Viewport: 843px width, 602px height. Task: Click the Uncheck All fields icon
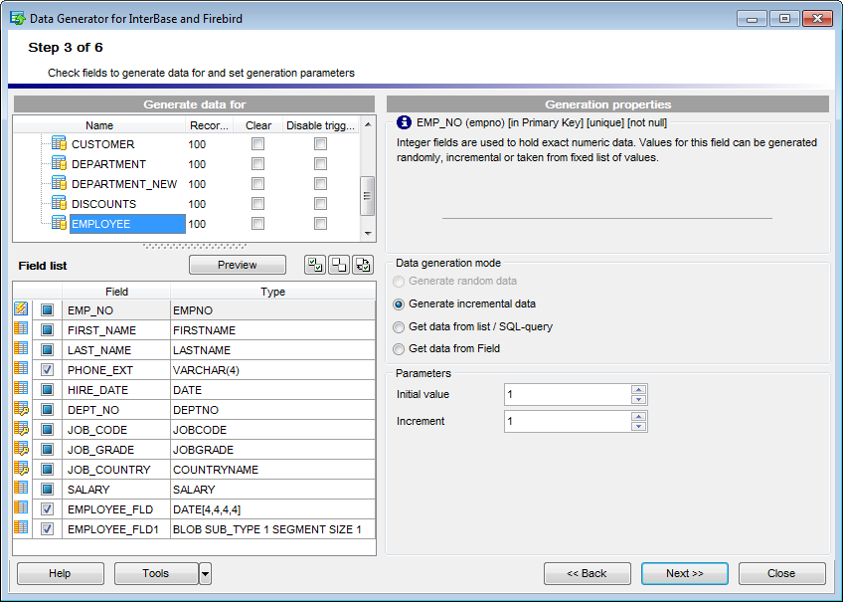point(338,265)
